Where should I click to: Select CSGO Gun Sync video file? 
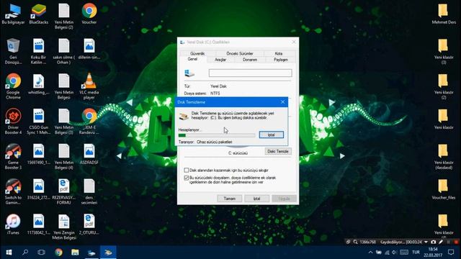tap(38, 122)
